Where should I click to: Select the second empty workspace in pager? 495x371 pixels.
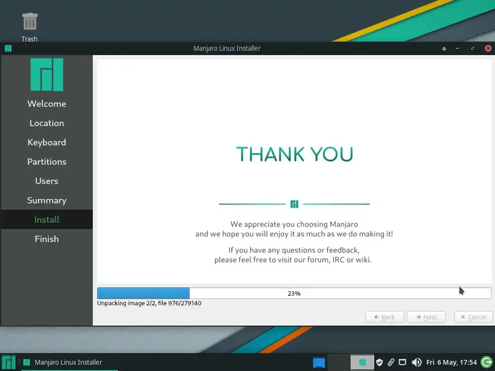tap(339, 362)
